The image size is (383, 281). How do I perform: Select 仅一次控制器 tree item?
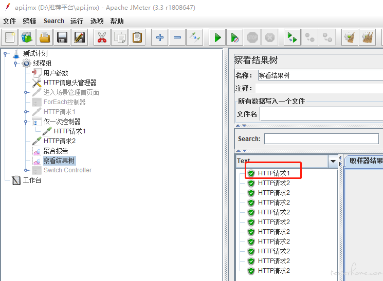(62, 122)
